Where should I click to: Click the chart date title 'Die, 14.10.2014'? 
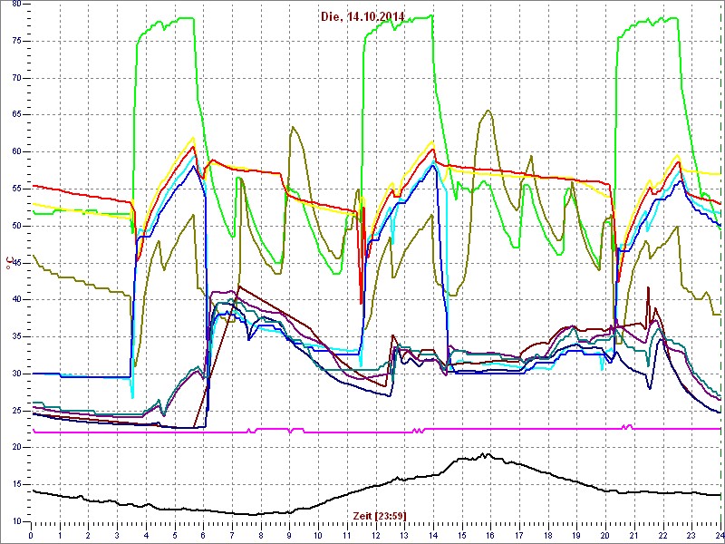click(362, 17)
